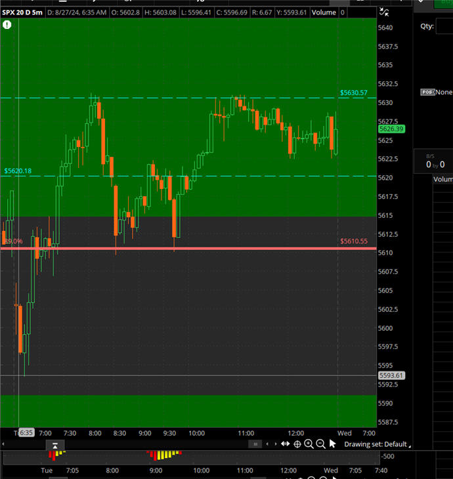Open the Drawing set: Default menu

(377, 444)
